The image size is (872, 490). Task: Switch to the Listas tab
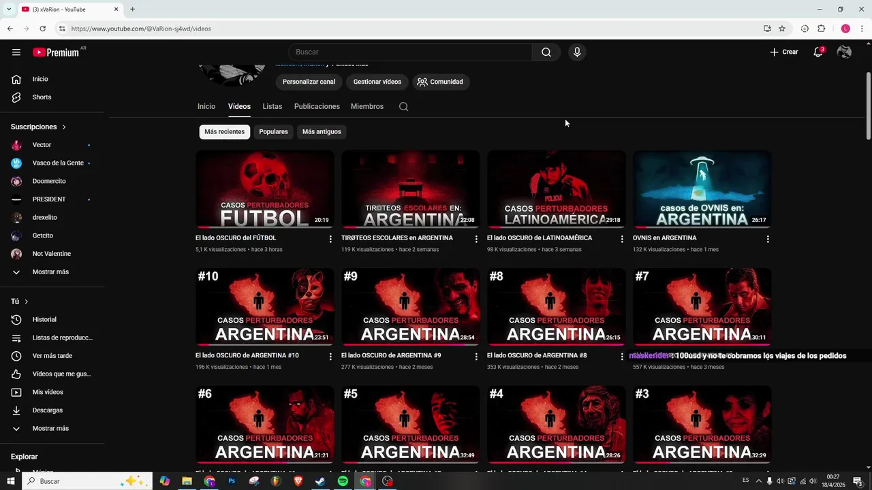coord(272,106)
